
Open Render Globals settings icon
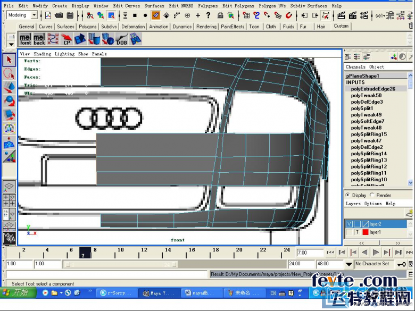pos(364,15)
